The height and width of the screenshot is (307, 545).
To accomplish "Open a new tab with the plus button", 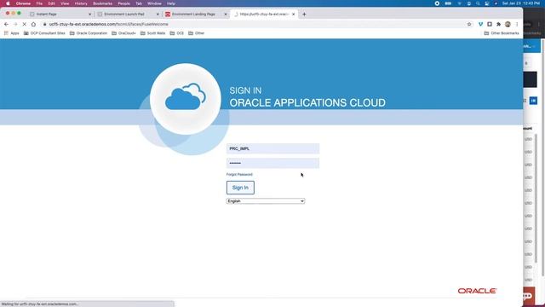I will pos(304,14).
